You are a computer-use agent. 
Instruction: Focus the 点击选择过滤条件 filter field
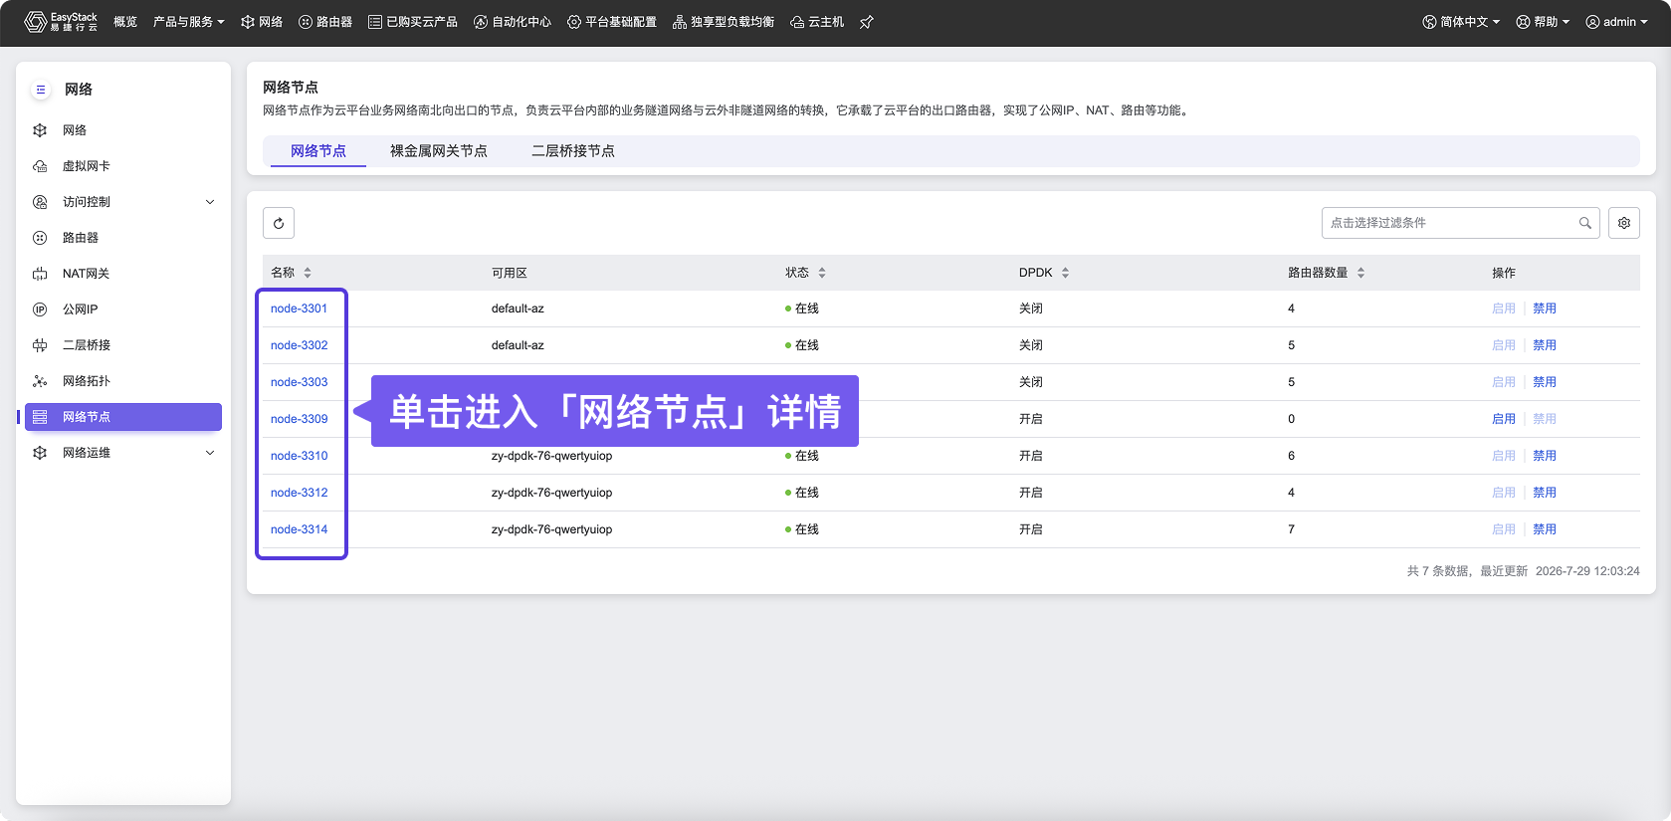coord(1460,223)
